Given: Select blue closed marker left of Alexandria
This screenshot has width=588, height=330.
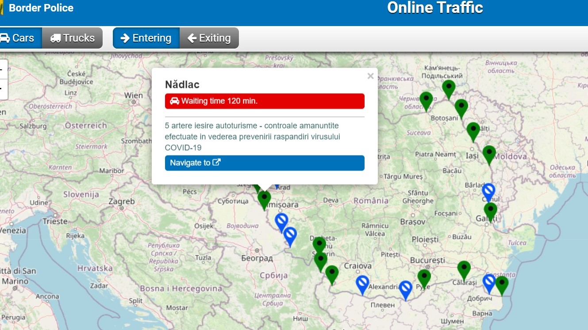Looking at the screenshot, I should 362,283.
